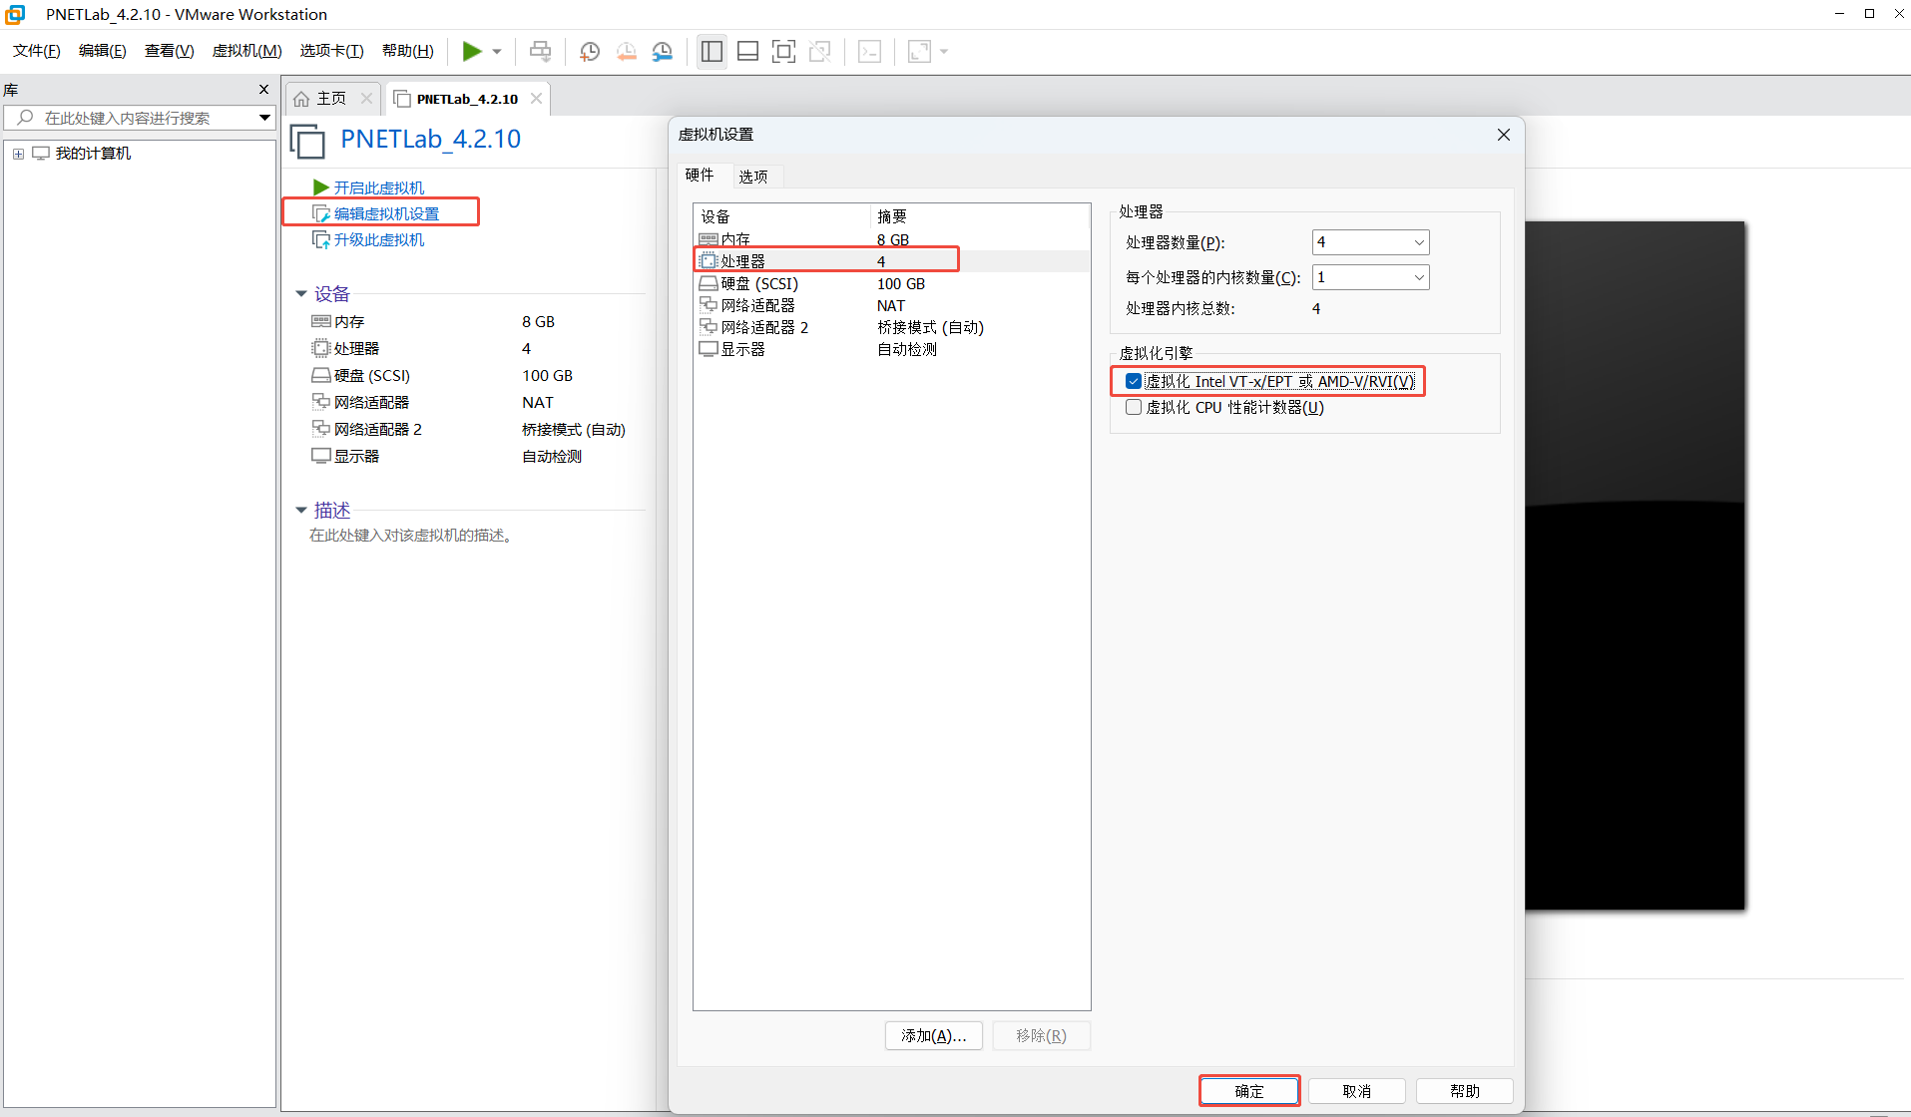The image size is (1911, 1117).
Task: Click the 确定 button
Action: (x=1249, y=1091)
